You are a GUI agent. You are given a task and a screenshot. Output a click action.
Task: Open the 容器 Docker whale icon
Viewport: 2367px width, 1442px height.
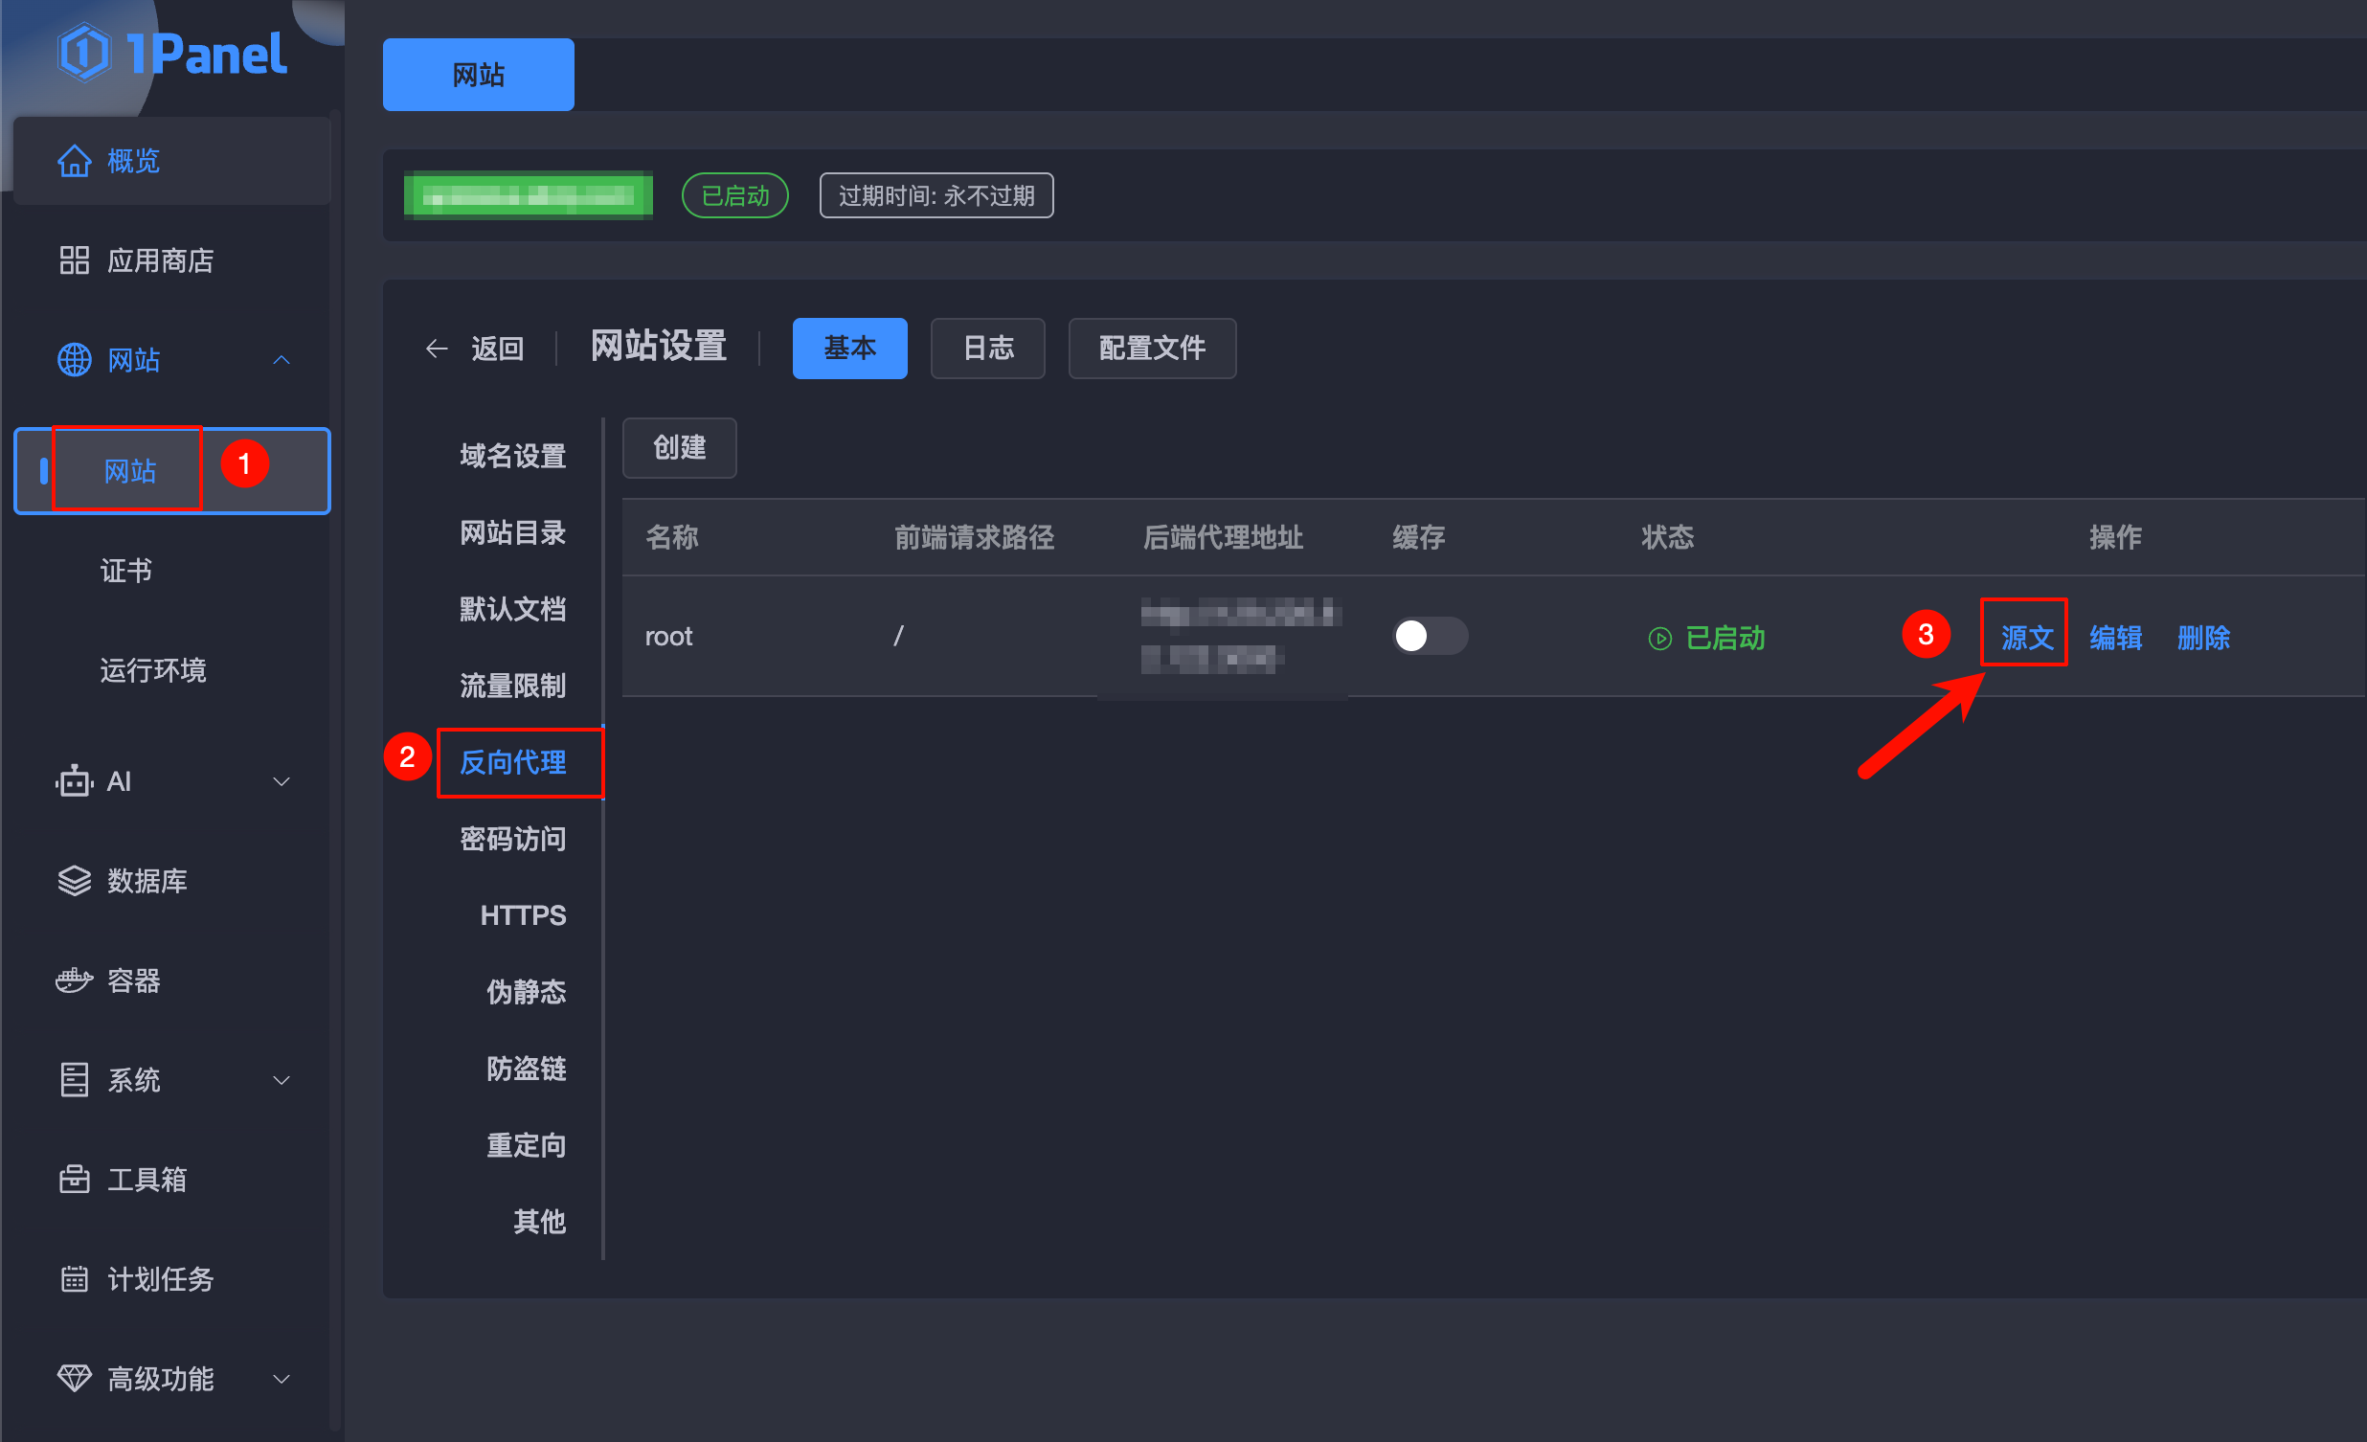pyautogui.click(x=75, y=980)
